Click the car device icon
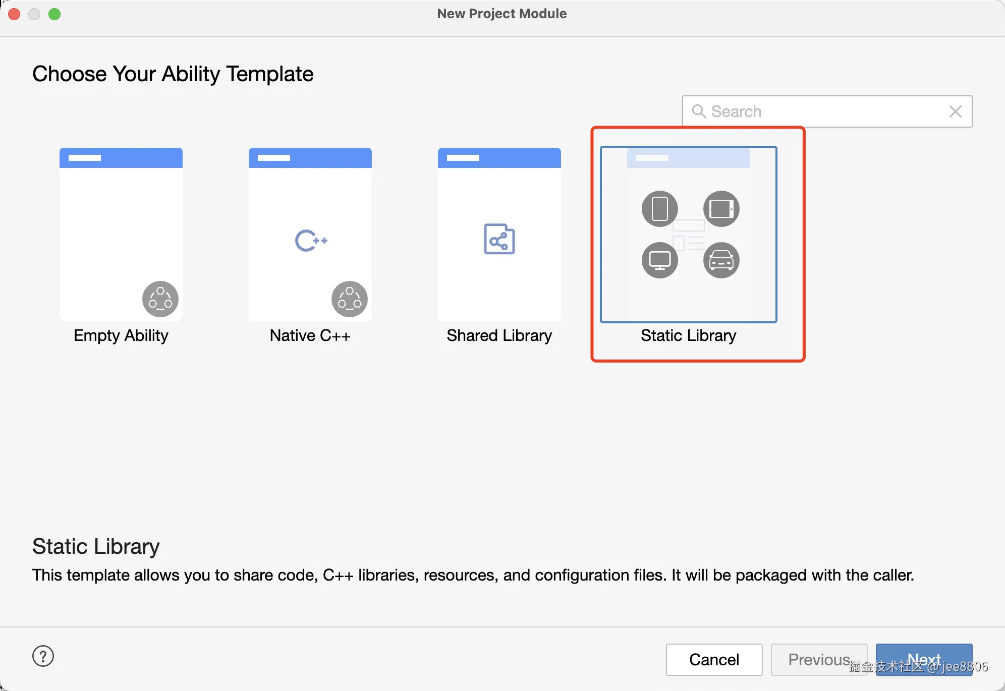1005x691 pixels. (721, 260)
